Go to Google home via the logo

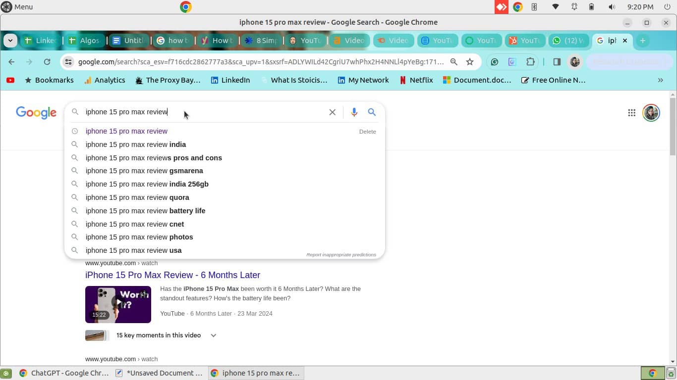36,112
